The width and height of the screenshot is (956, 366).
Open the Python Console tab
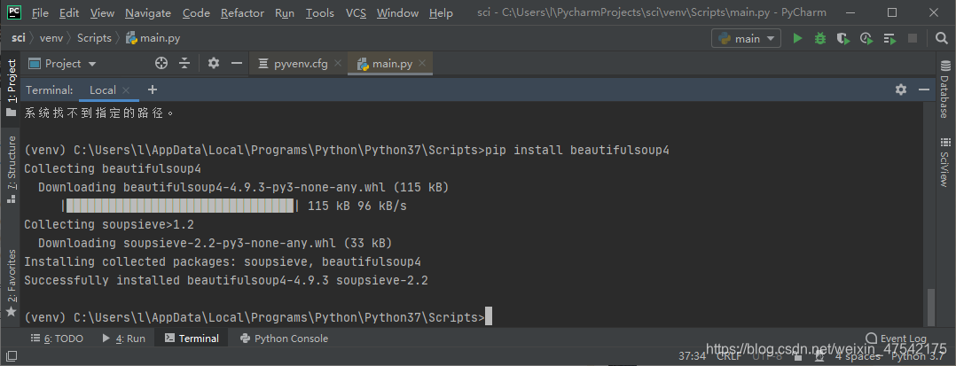[284, 339]
